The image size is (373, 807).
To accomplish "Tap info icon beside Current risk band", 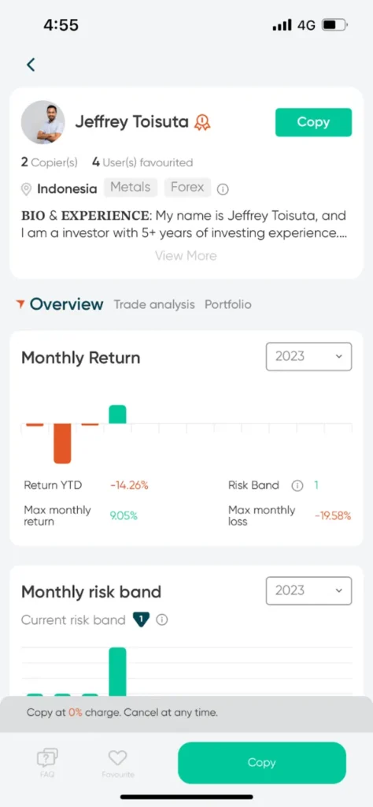I will [162, 619].
